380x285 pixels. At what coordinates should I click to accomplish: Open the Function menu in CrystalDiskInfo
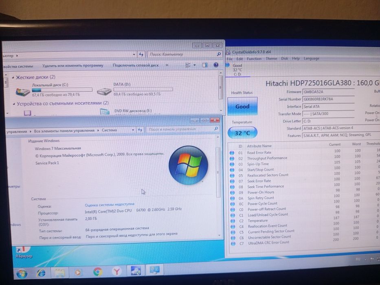(254, 59)
